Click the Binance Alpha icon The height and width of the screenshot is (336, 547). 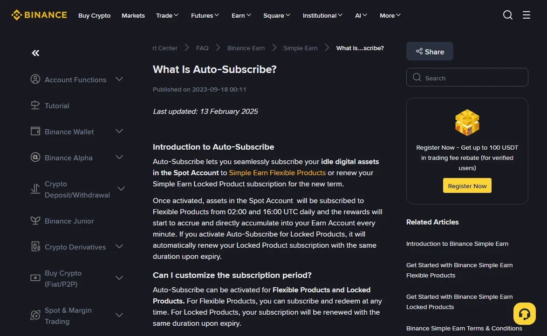(x=35, y=157)
